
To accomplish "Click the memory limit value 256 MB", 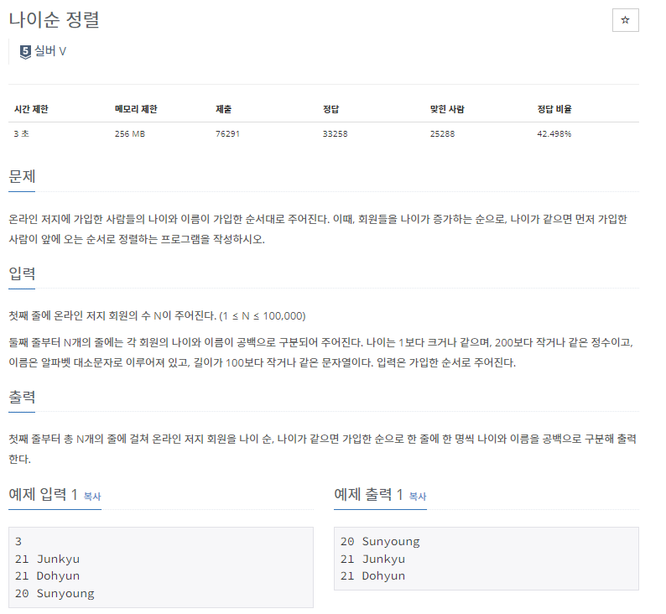I will (130, 133).
